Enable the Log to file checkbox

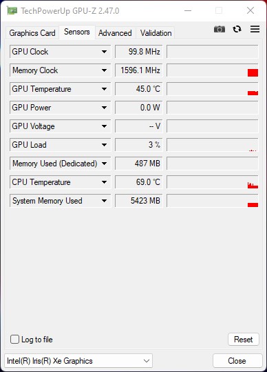[14, 340]
